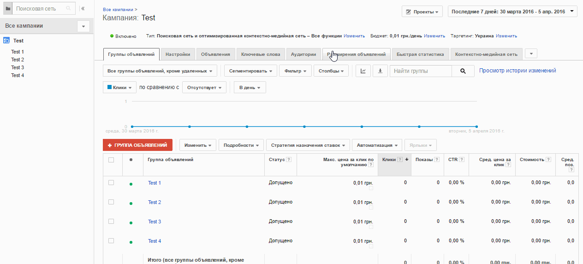Select the checkbox for Test 3 row
The height and width of the screenshot is (264, 583).
pos(111,222)
